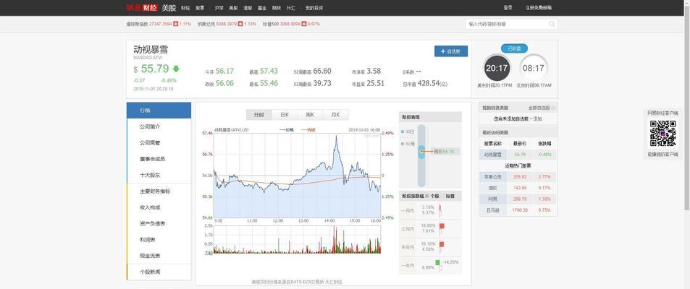Open 期货 in the top navigation

[277, 7]
